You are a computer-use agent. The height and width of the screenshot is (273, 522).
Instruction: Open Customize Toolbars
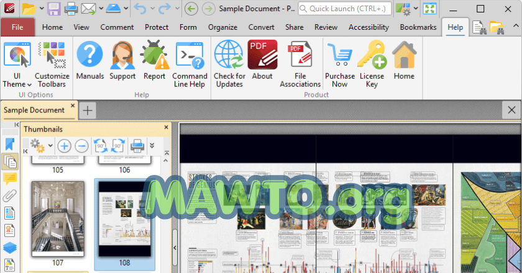(x=52, y=65)
